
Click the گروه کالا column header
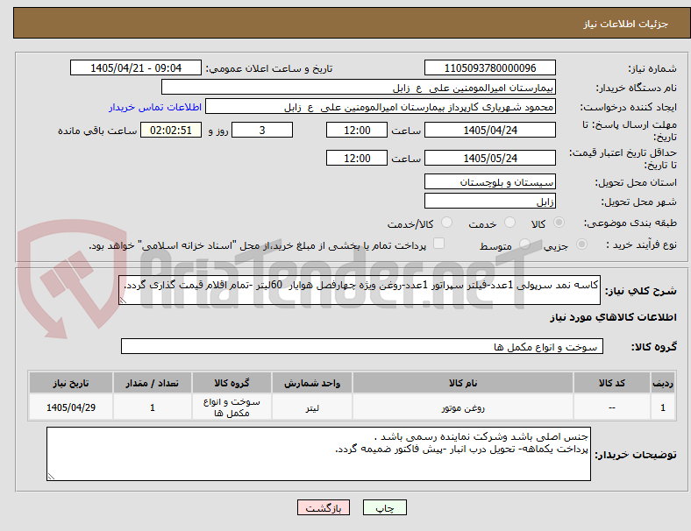[x=232, y=383]
